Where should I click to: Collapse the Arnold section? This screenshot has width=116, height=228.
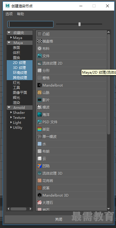coord(9,107)
